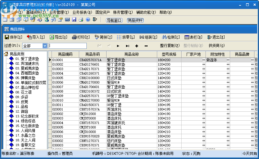This screenshot has height=159, width=259.
Task: Open 附加特性 lookup in row 010001
Action: coord(228,60)
